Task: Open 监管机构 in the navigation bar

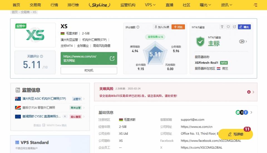Action: (128, 5)
